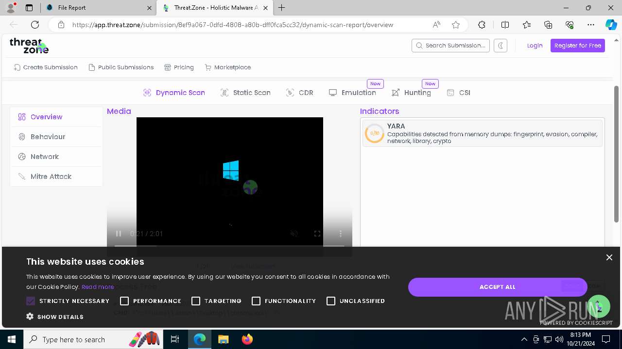Click the Login link
Screen dimensions: 622x349
[x=535, y=46]
